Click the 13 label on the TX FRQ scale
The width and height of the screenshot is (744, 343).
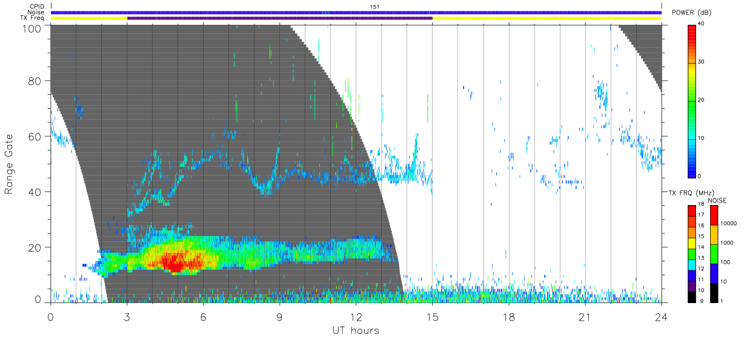(702, 258)
